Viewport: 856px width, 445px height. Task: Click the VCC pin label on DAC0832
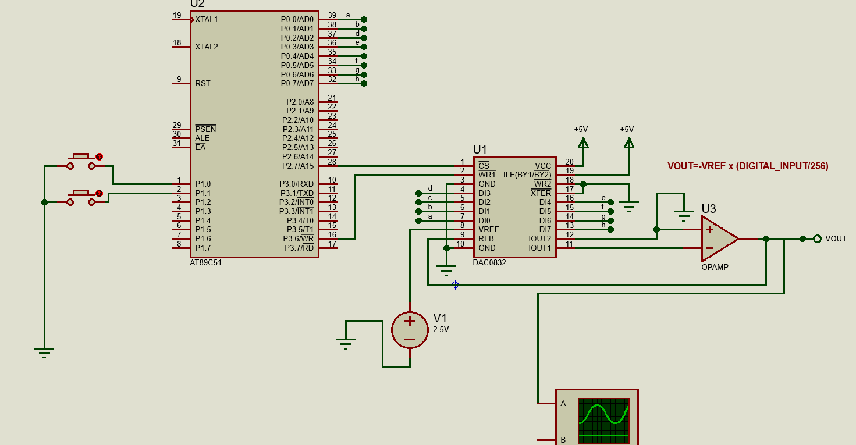543,166
